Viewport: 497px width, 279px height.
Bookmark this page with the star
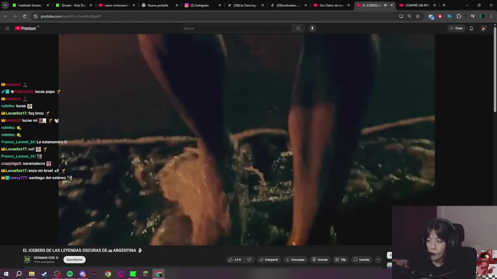coord(418,16)
